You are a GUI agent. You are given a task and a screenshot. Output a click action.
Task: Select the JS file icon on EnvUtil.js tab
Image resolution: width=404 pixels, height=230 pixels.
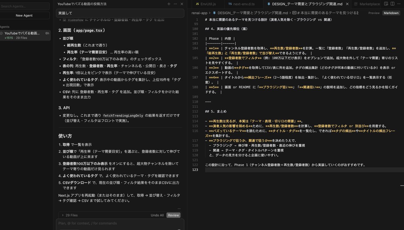tap(197, 4)
